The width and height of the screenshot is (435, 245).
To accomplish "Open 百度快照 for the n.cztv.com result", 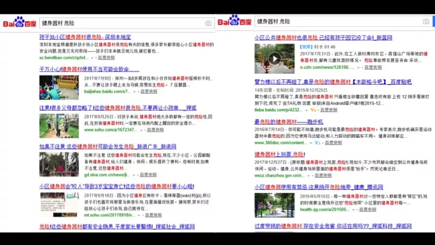I will coord(373,68).
